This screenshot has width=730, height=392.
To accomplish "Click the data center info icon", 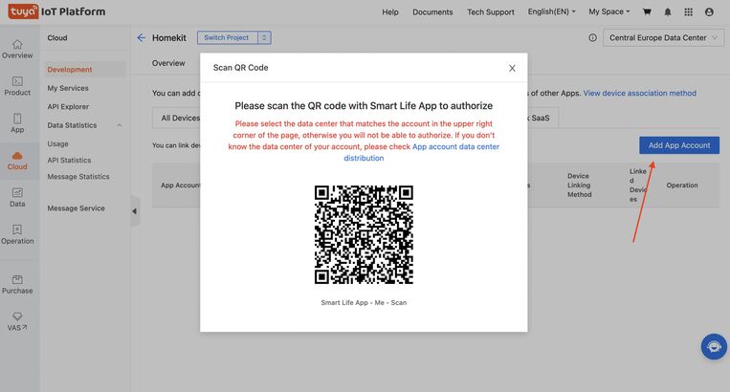I will tap(592, 37).
